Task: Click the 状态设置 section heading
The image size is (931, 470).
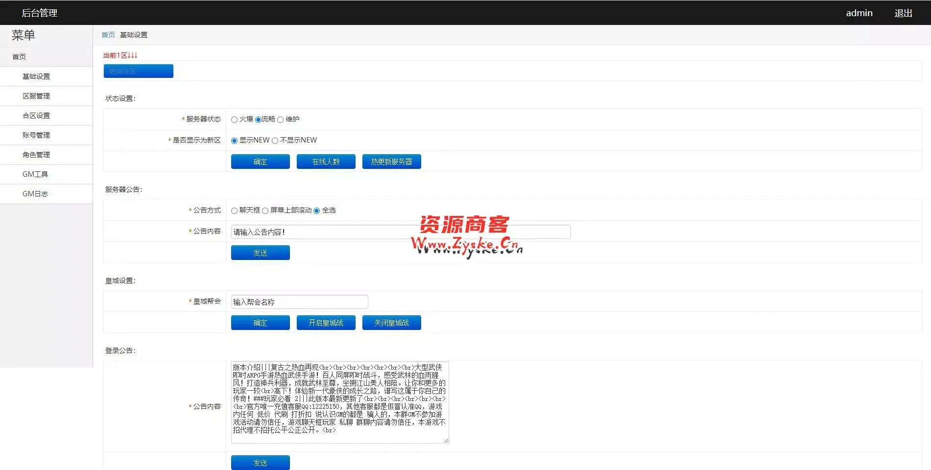Action: click(x=120, y=98)
